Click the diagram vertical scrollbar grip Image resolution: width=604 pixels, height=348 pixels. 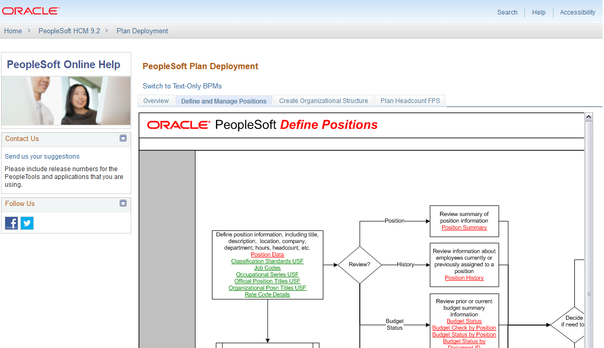click(588, 293)
